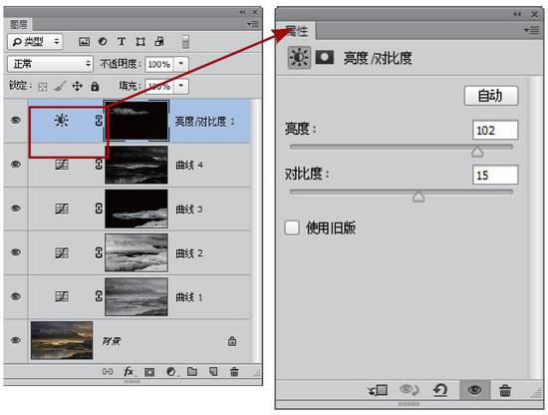Open Properties panel flyout menu
Screen dimensions: 548x415
click(531, 30)
